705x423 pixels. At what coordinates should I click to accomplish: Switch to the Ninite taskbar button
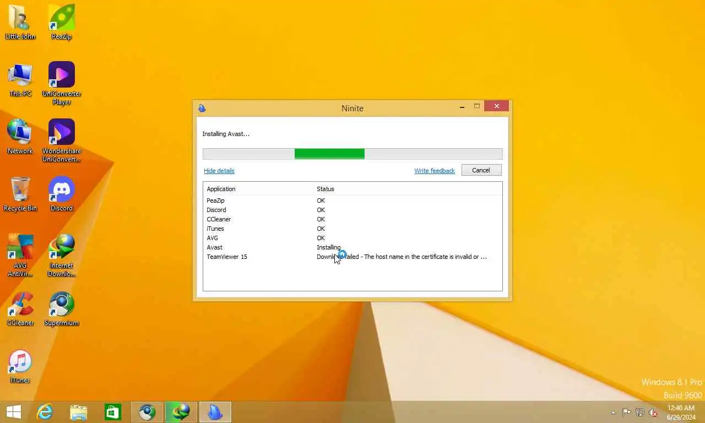tap(215, 411)
